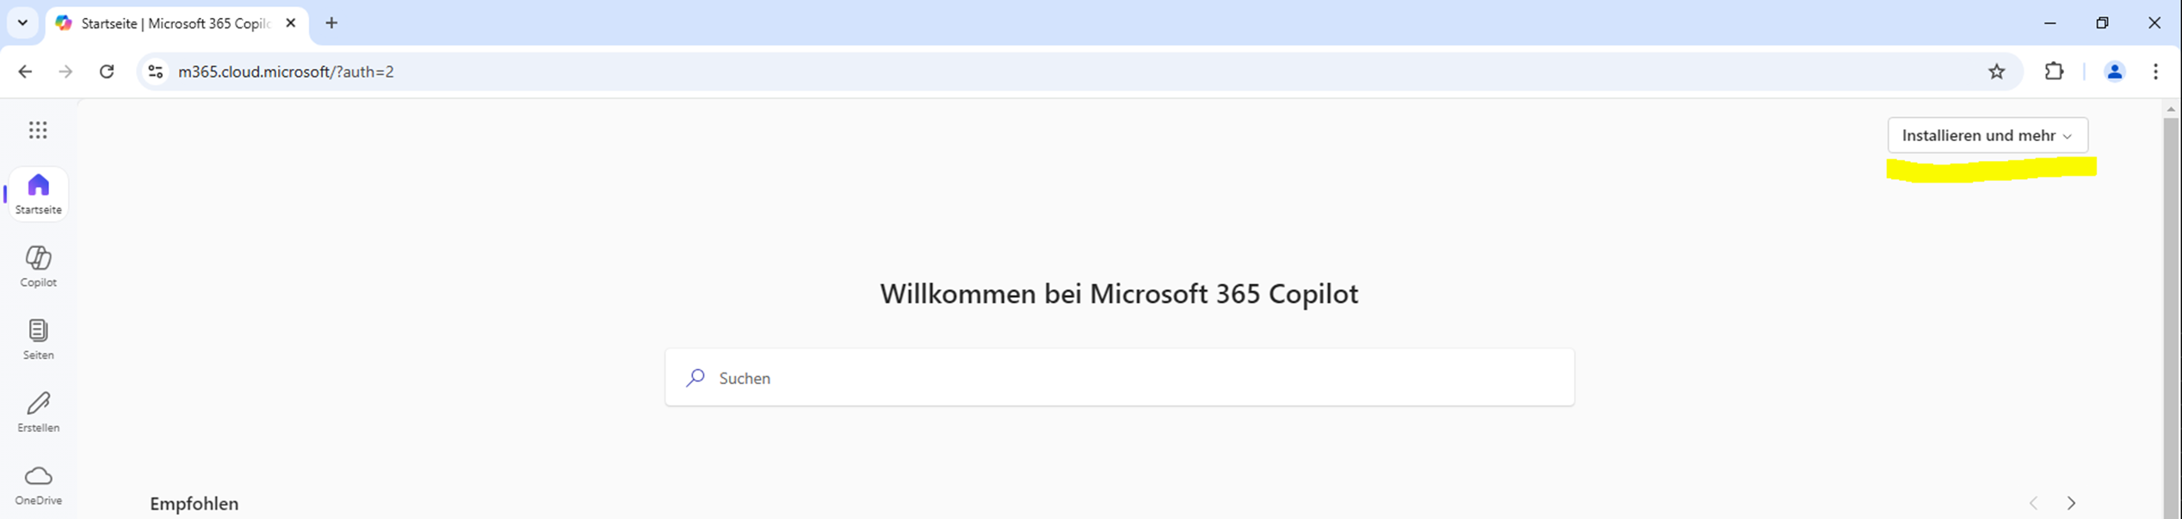Open Seiten in the sidebar

point(38,338)
